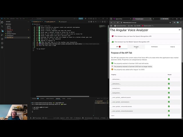Open the new terminal dropdown arrow beside plus
This screenshot has height=137, width=183.
[x=99, y=98]
